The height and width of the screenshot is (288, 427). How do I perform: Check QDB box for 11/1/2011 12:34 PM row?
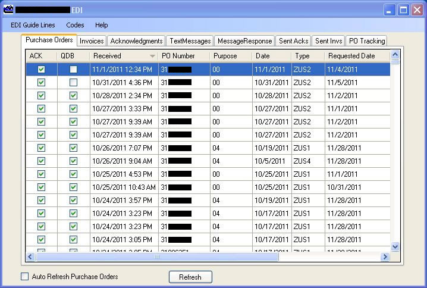click(73, 69)
